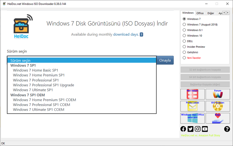Choose Windows 7 Home Premium SP1 COEM
This screenshot has width=233, height=146.
coord(82,100)
